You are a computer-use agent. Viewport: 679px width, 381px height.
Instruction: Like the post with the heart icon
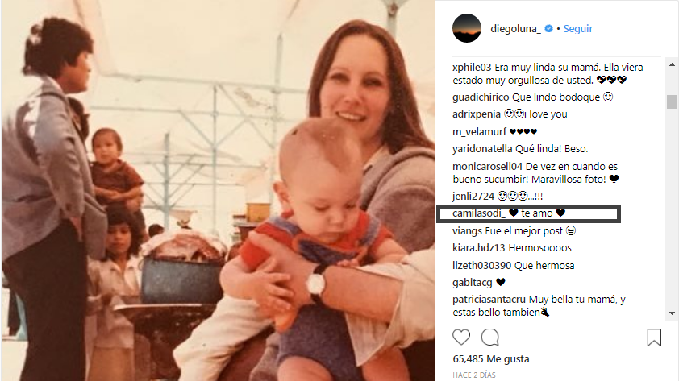(461, 337)
